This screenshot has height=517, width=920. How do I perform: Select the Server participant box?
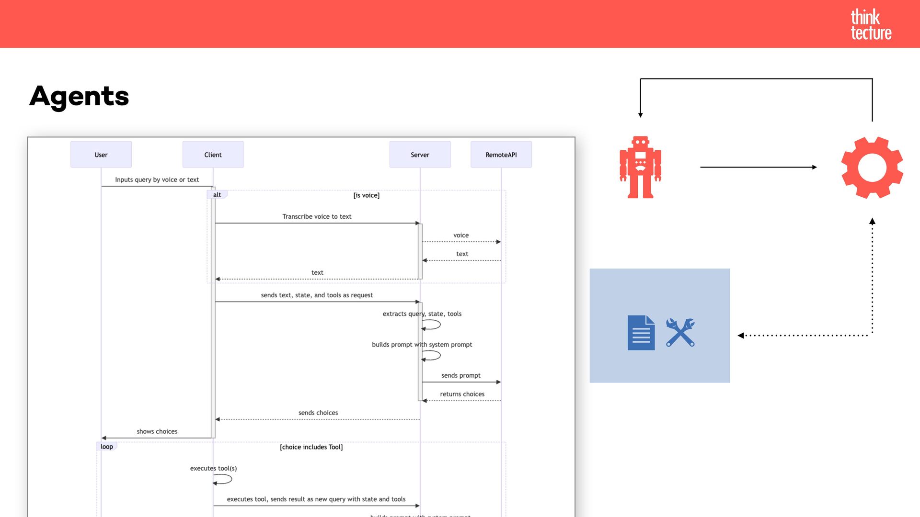tap(420, 155)
